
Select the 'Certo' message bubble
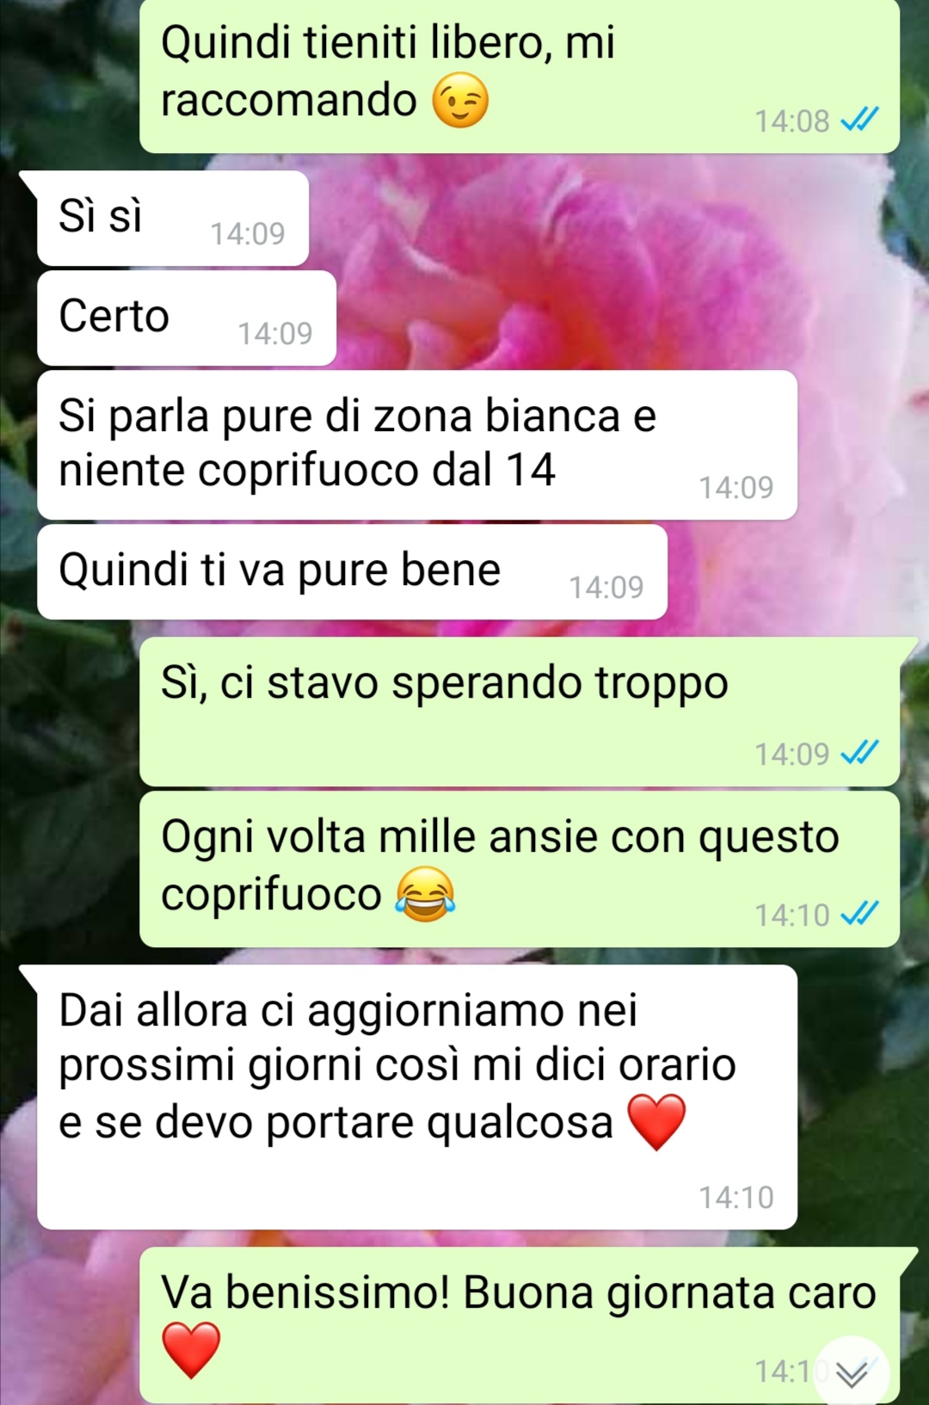click(187, 317)
